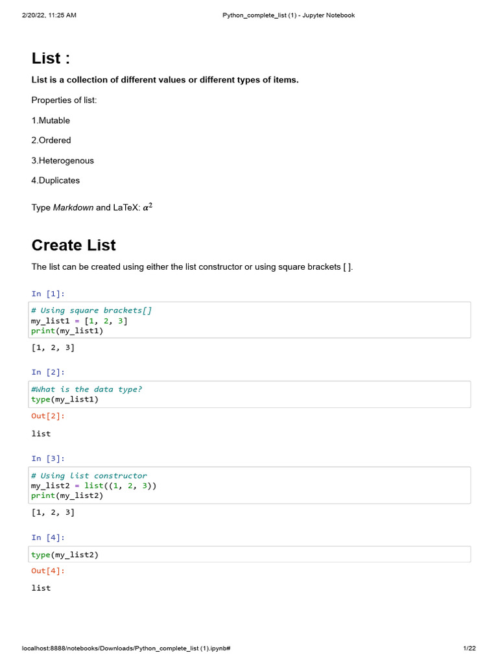Viewport: 498px width, 664px height.
Task: Click the '3.Heterogenous' property line
Action: click(x=62, y=160)
